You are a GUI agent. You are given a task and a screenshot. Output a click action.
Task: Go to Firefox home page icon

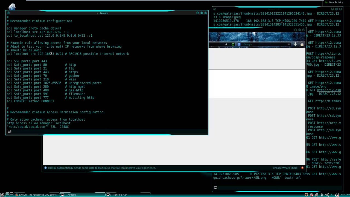click(x=302, y=44)
